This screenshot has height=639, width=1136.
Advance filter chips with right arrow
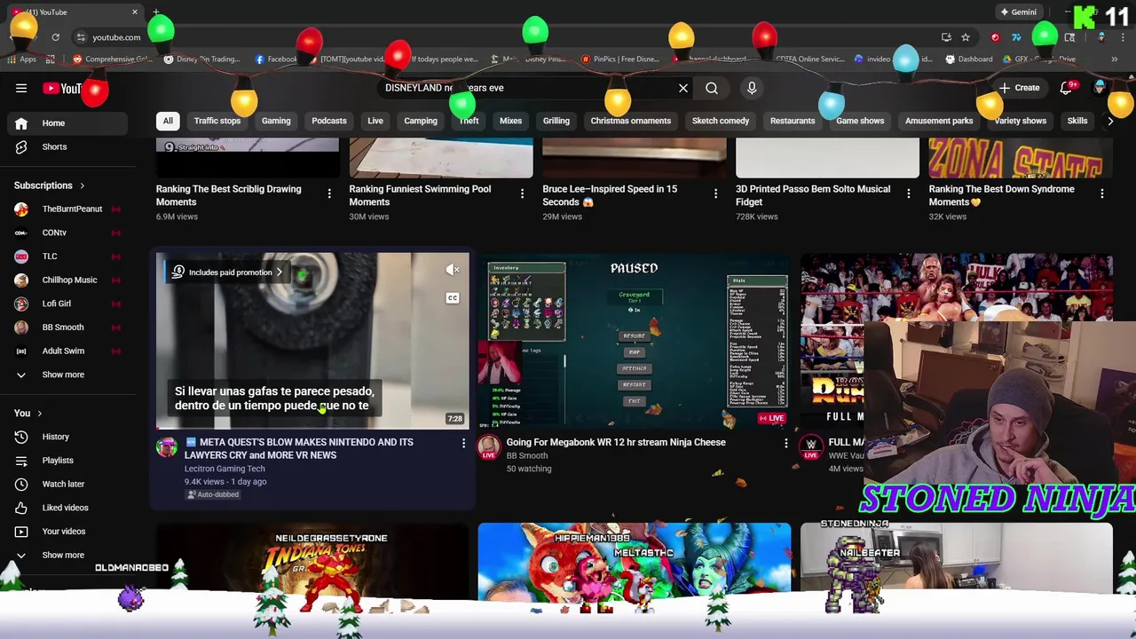pyautogui.click(x=1110, y=121)
